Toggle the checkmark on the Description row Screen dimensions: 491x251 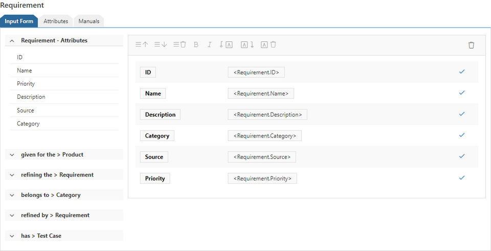(x=462, y=114)
